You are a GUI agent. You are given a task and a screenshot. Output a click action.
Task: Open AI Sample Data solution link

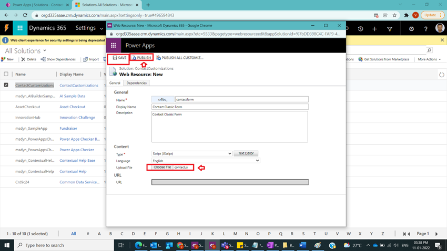[73, 96]
